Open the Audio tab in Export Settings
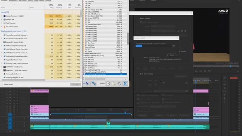This screenshot has height=136, width=242. click(x=153, y=68)
